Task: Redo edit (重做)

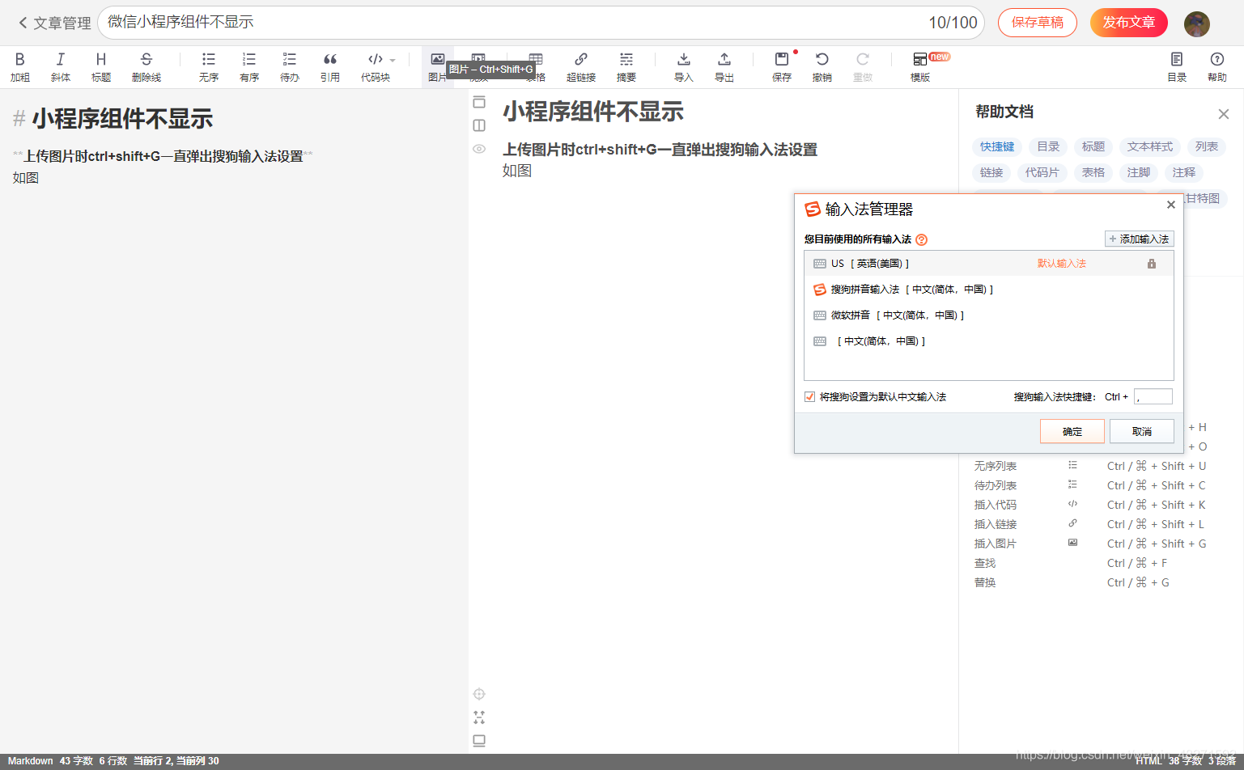Action: click(x=863, y=66)
